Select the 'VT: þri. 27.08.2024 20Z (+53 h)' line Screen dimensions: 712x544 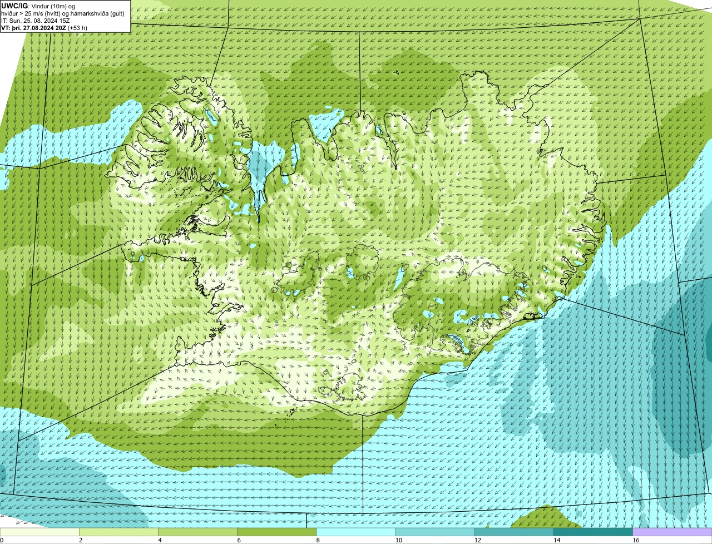pyautogui.click(x=44, y=28)
